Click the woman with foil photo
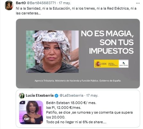This screenshot has width=143, height=129. pos(52,52)
